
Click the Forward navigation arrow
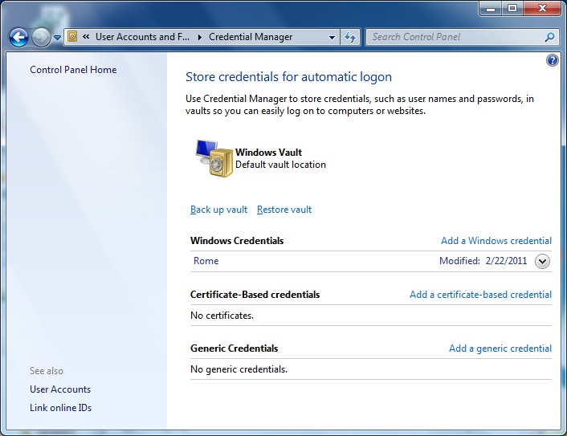pos(41,37)
